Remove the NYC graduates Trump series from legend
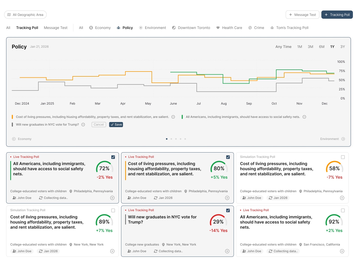 (x=83, y=125)
